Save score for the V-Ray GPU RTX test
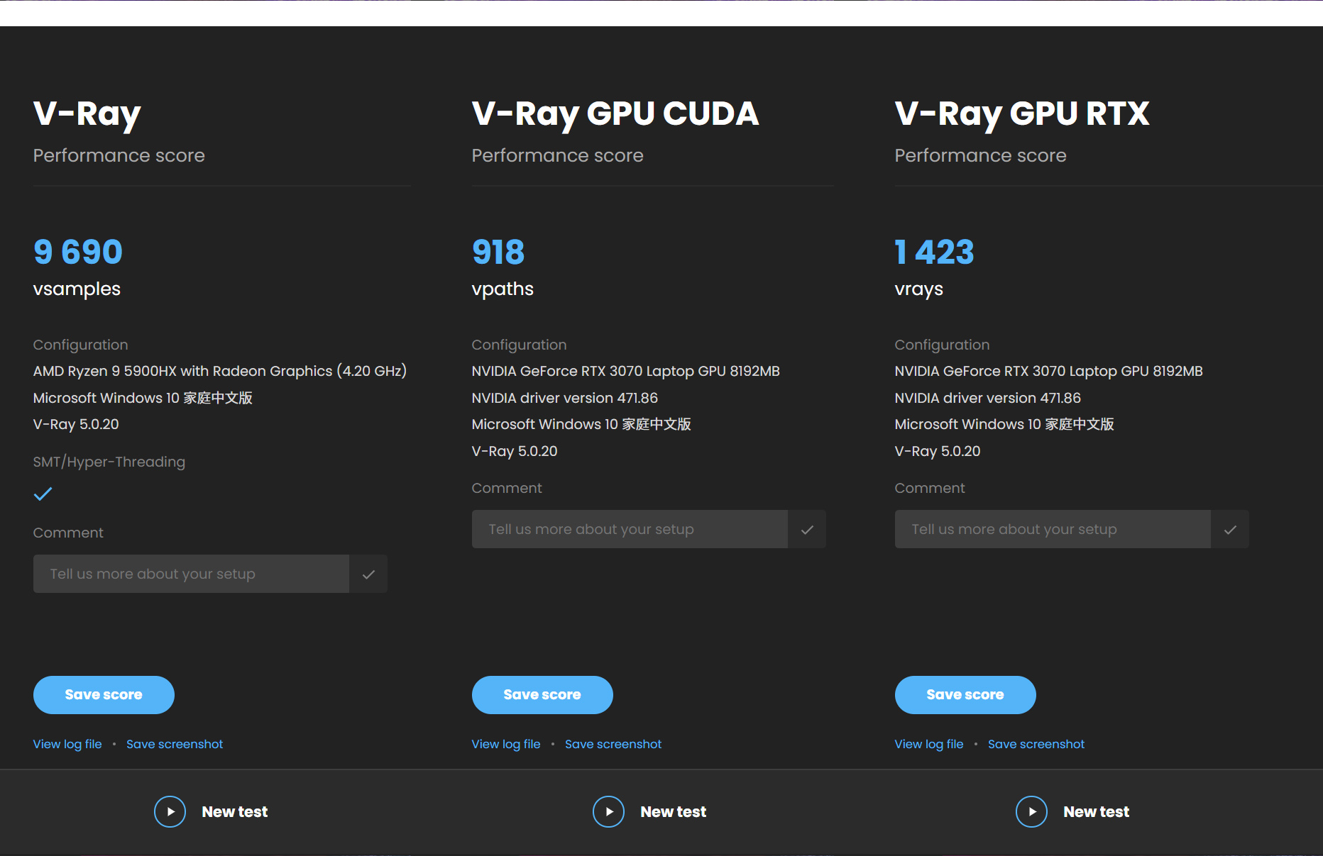The width and height of the screenshot is (1323, 856). tap(965, 695)
